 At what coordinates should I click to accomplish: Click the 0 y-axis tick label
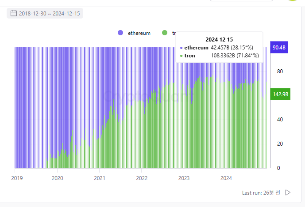pyautogui.click(x=278, y=168)
